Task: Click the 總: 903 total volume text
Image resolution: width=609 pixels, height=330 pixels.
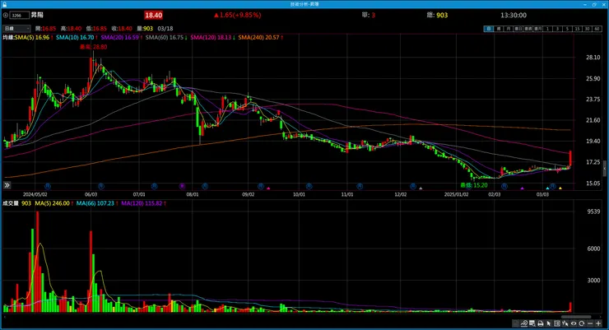Action: 437,15
